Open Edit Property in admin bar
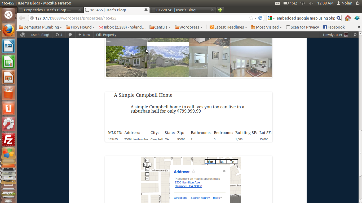Image resolution: width=362 pixels, height=203 pixels. click(x=106, y=35)
